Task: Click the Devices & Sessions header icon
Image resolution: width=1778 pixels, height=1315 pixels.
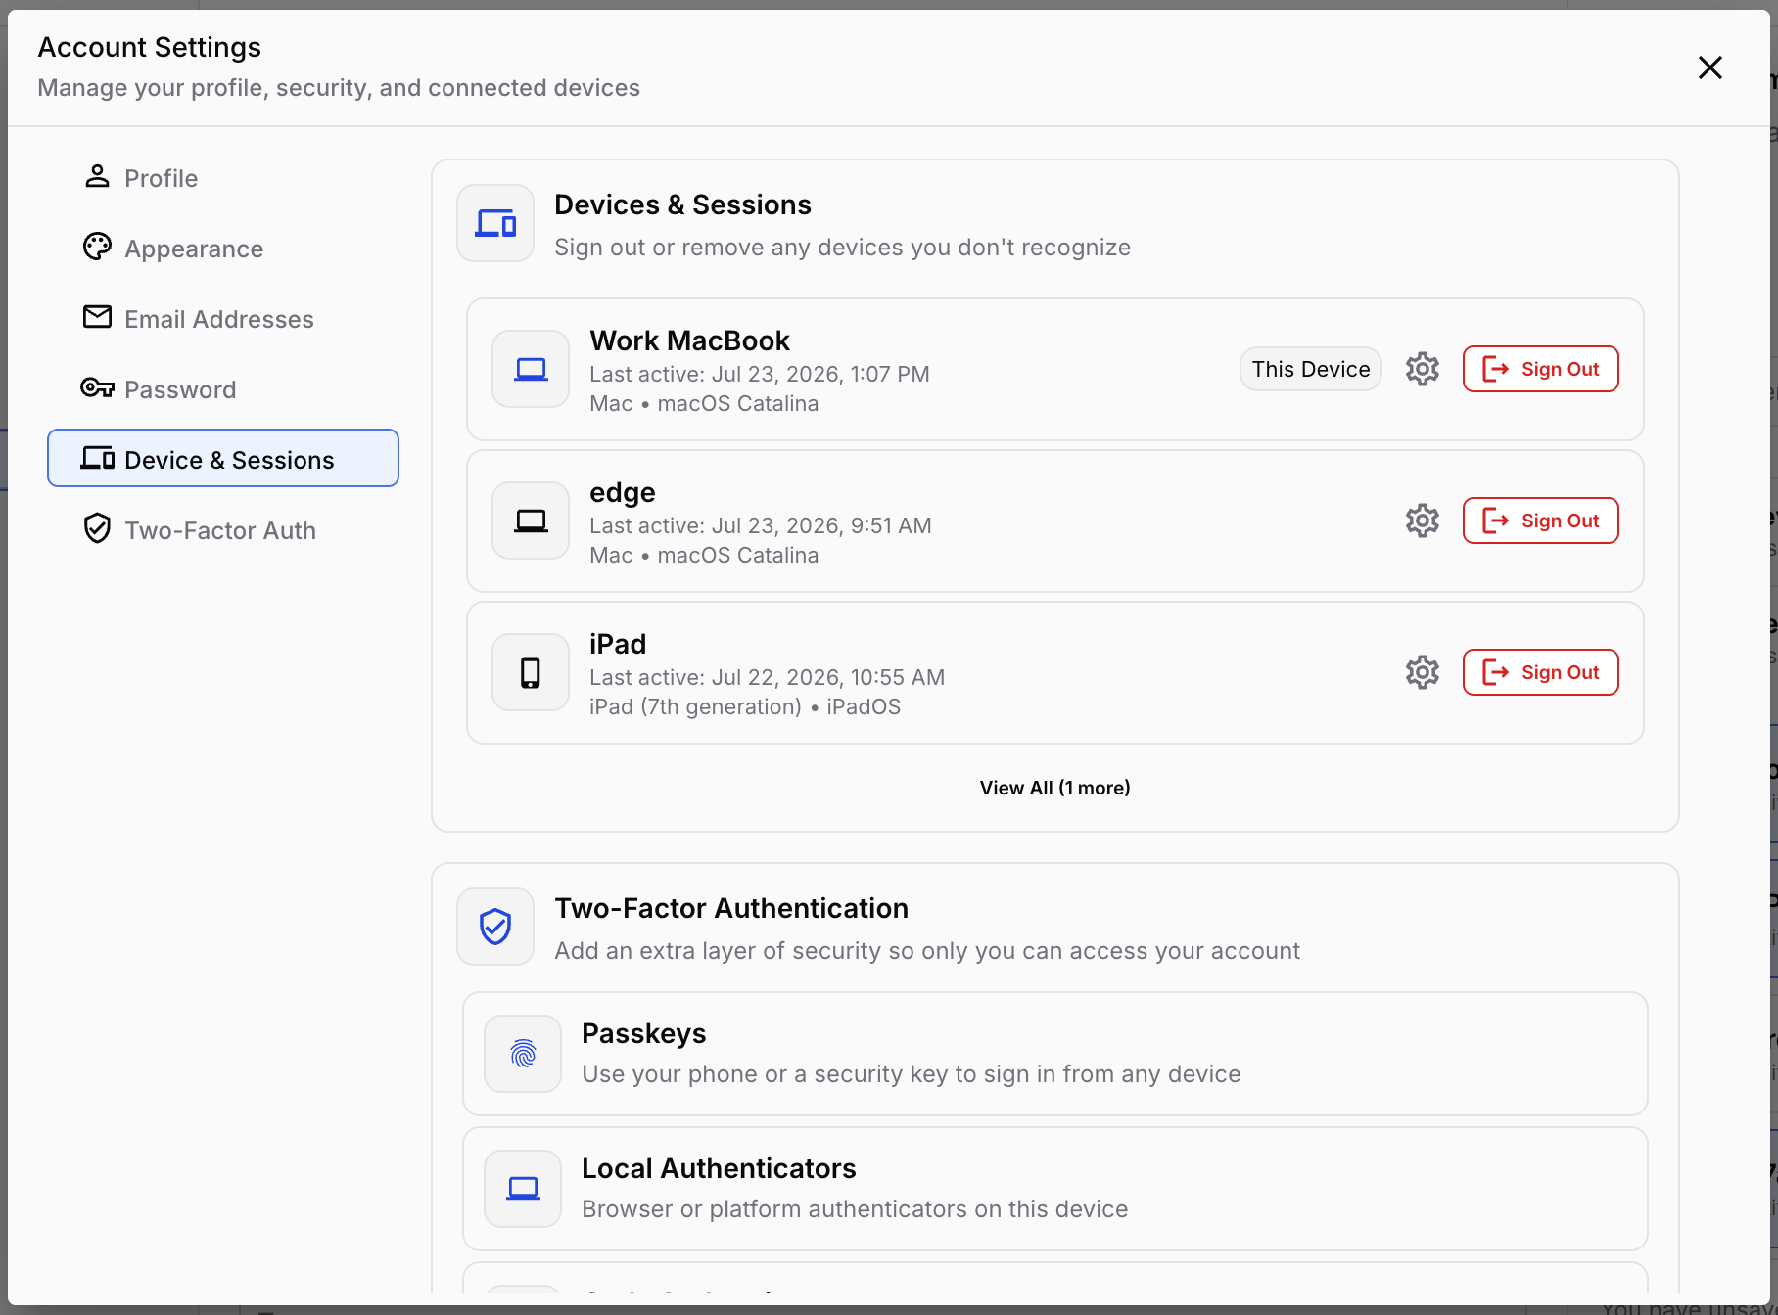Action: pos(495,223)
